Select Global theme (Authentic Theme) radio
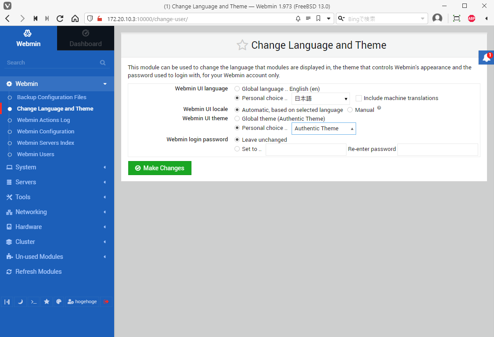Screen dimensions: 494x337 [237, 118]
